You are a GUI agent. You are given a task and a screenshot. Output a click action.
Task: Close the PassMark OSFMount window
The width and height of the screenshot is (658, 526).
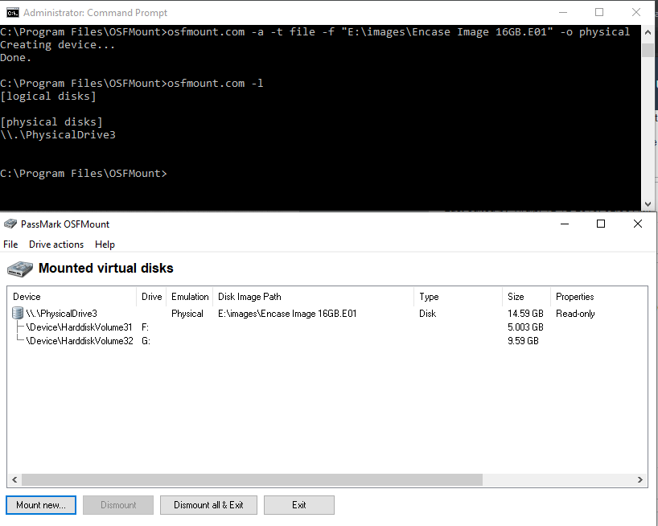point(638,224)
